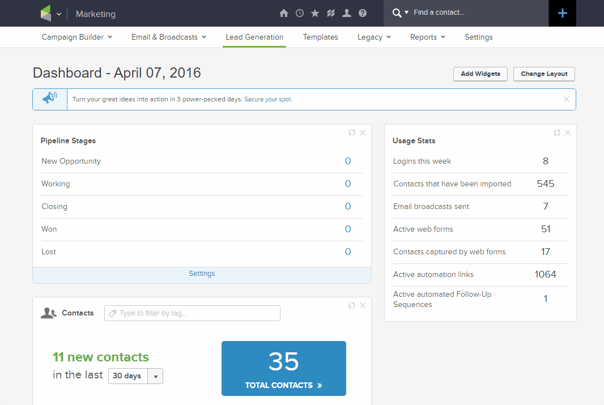Open the user profile icon
The width and height of the screenshot is (604, 405).
click(x=347, y=14)
